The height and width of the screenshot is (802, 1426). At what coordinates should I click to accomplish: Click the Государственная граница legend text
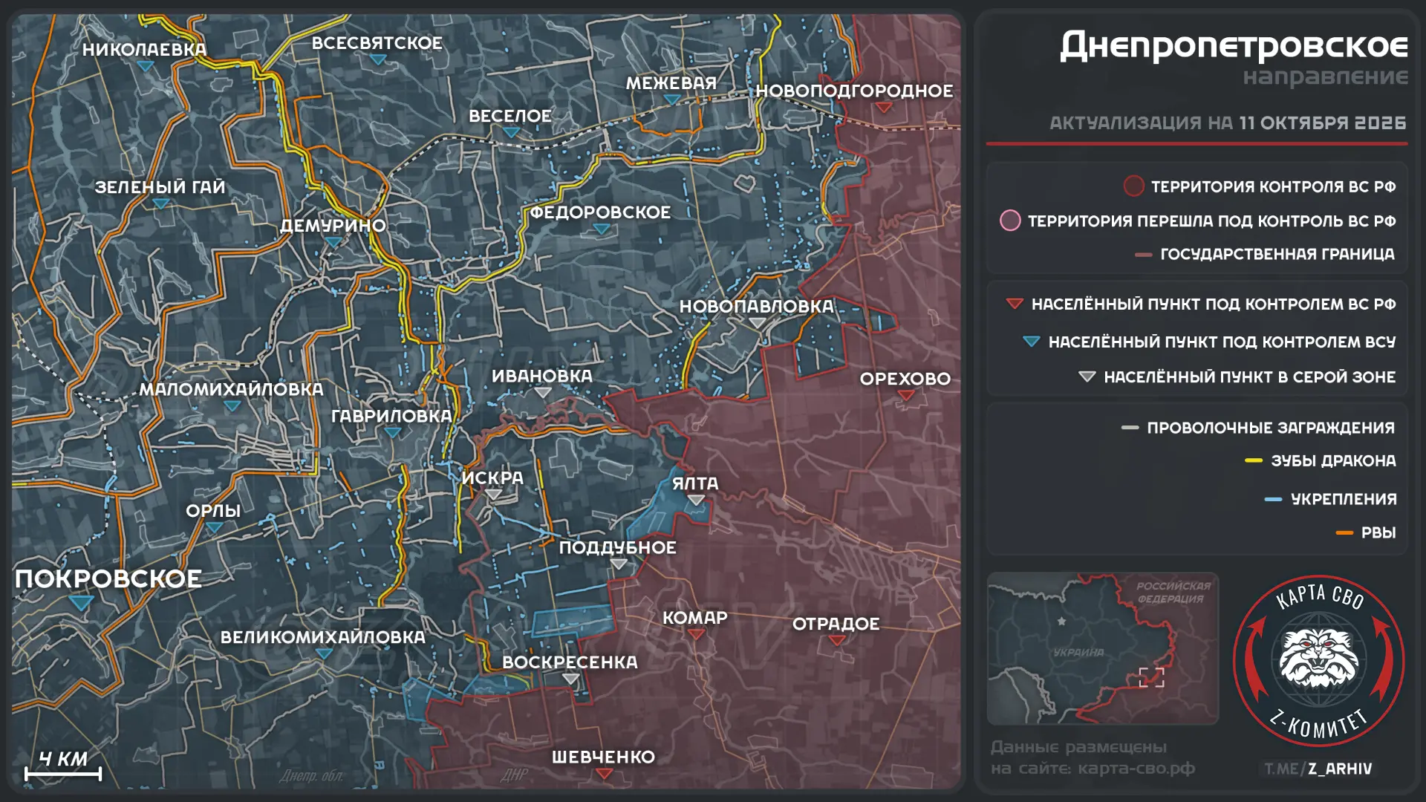1277,254
